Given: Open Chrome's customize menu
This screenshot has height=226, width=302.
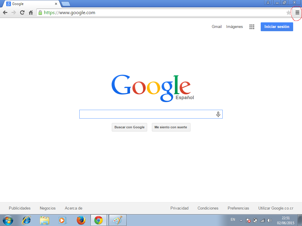Looking at the screenshot, I should point(297,13).
